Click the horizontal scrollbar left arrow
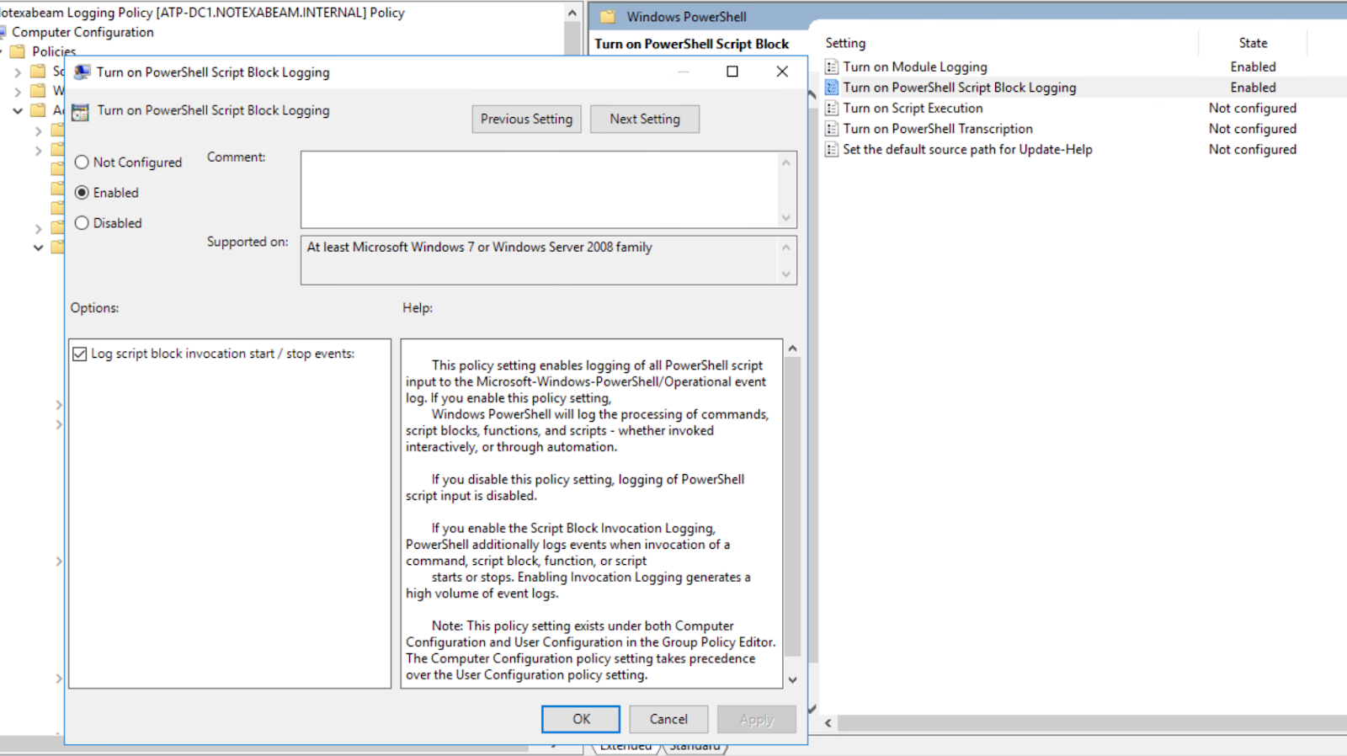This screenshot has height=756, width=1347. pyautogui.click(x=828, y=723)
